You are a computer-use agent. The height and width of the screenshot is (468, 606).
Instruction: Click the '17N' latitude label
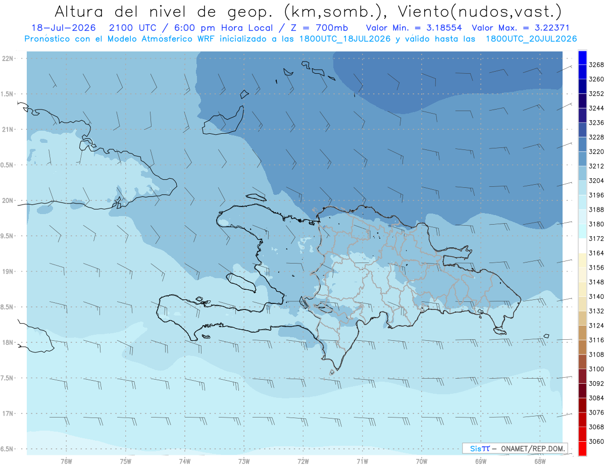[x=7, y=413]
